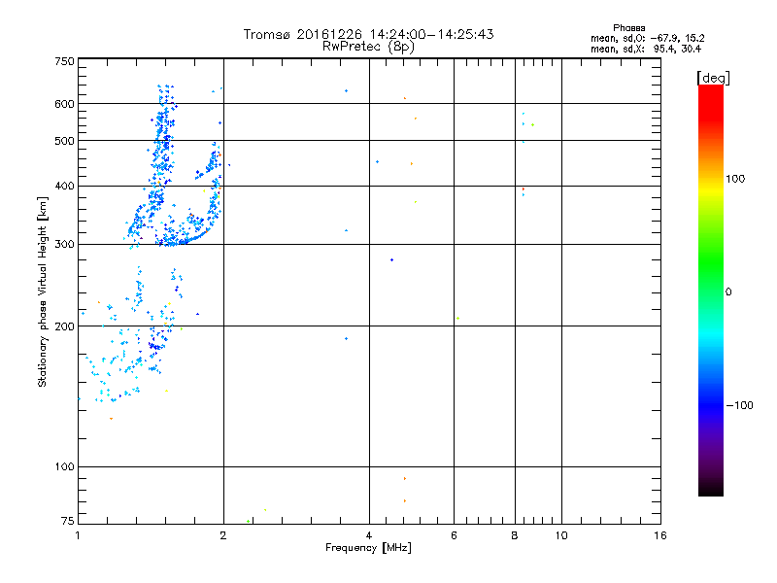Click the x-axis label "8"
Viewport: 777px width, 583px height.
tap(515, 535)
